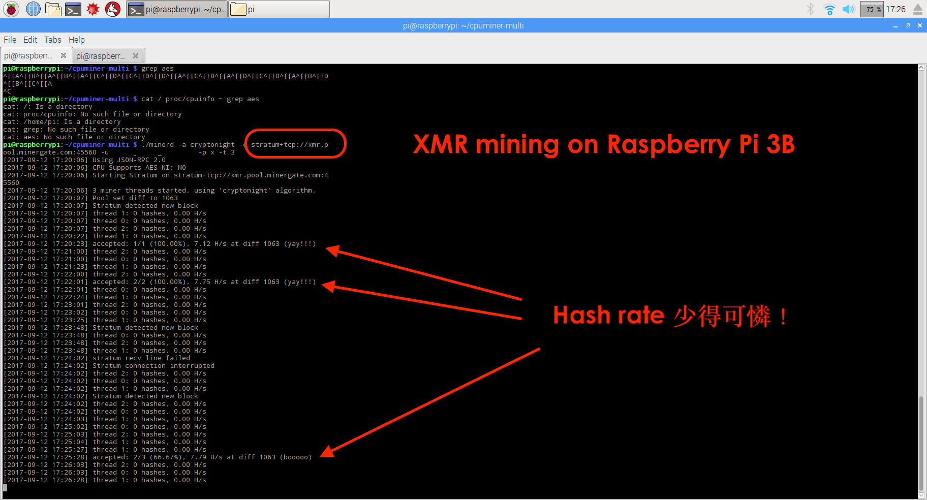Open the File menu
Viewport: 927px width, 500px height.
click(10, 40)
